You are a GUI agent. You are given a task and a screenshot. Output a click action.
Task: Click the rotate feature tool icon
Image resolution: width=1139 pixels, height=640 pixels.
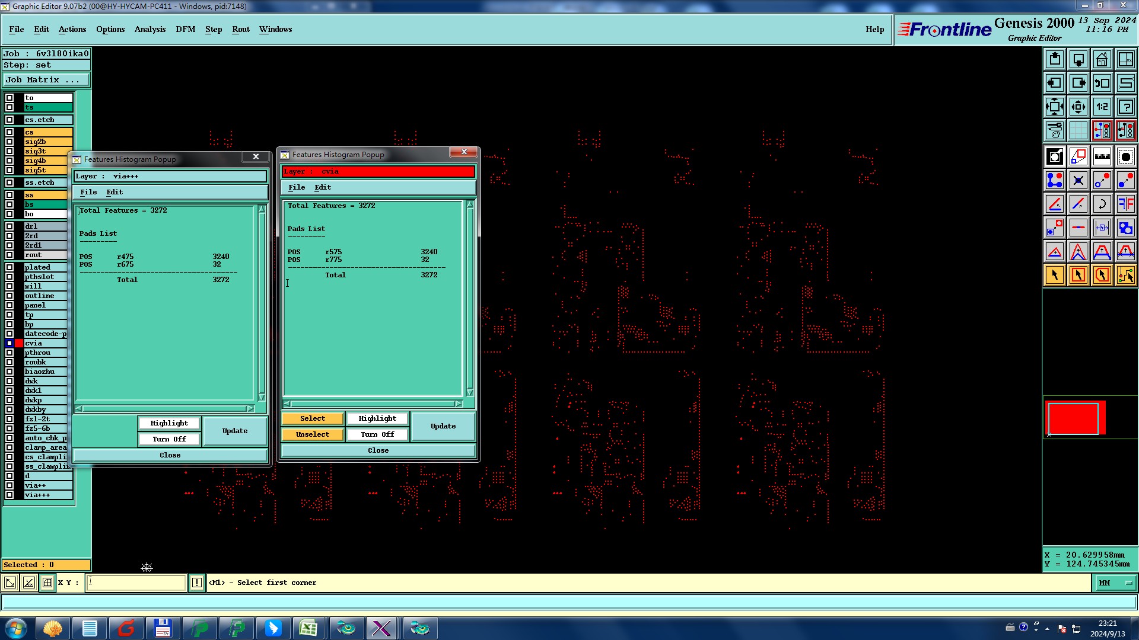coord(1102,204)
